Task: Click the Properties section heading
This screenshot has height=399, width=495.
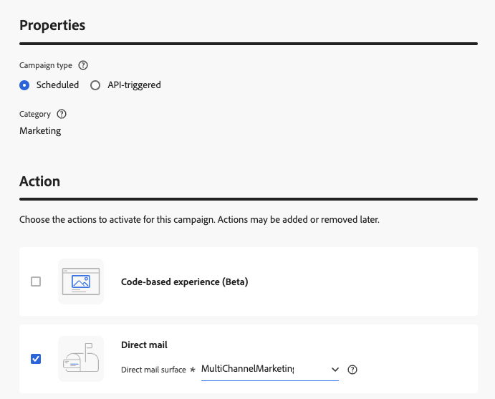Action: coord(52,25)
